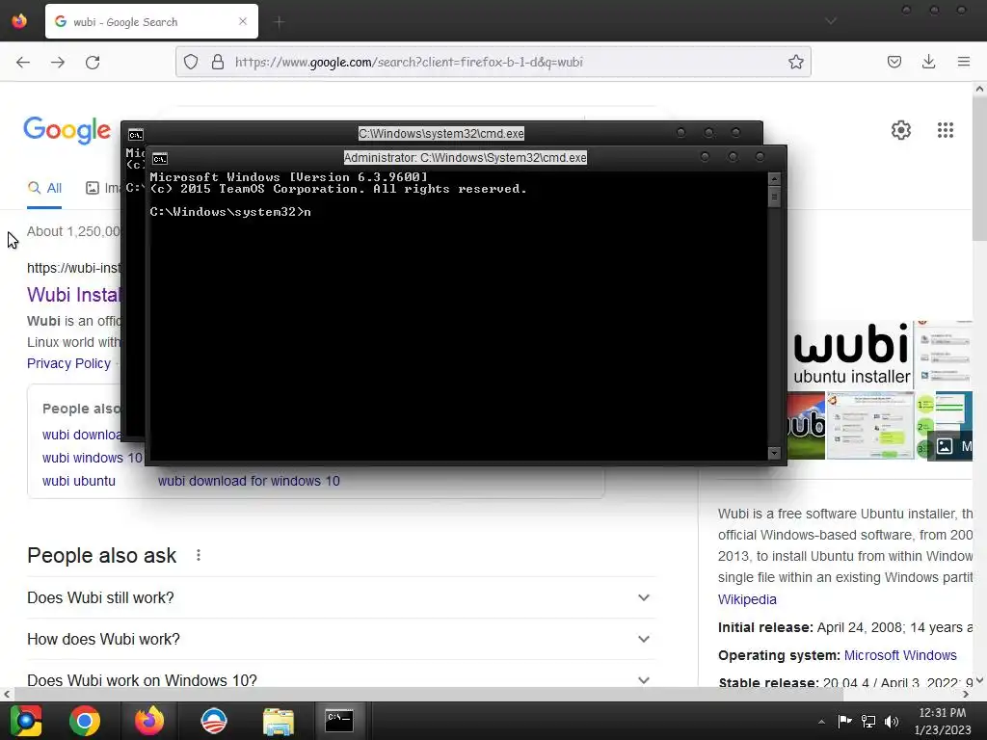Image resolution: width=987 pixels, height=740 pixels.
Task: Open the wubi ubuntu installer logo image
Action: 850,355
